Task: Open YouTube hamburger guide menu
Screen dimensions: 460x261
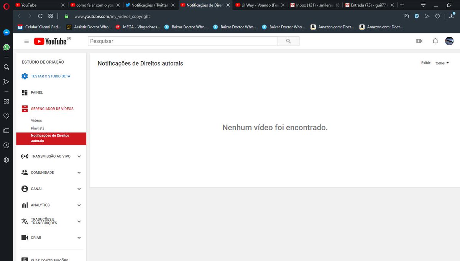Action: (26, 41)
